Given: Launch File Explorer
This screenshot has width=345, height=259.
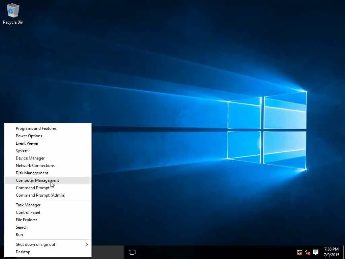Looking at the screenshot, I should click(x=48, y=220).
